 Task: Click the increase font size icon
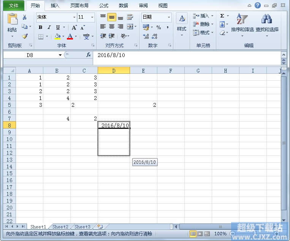pyautogui.click(x=74, y=27)
